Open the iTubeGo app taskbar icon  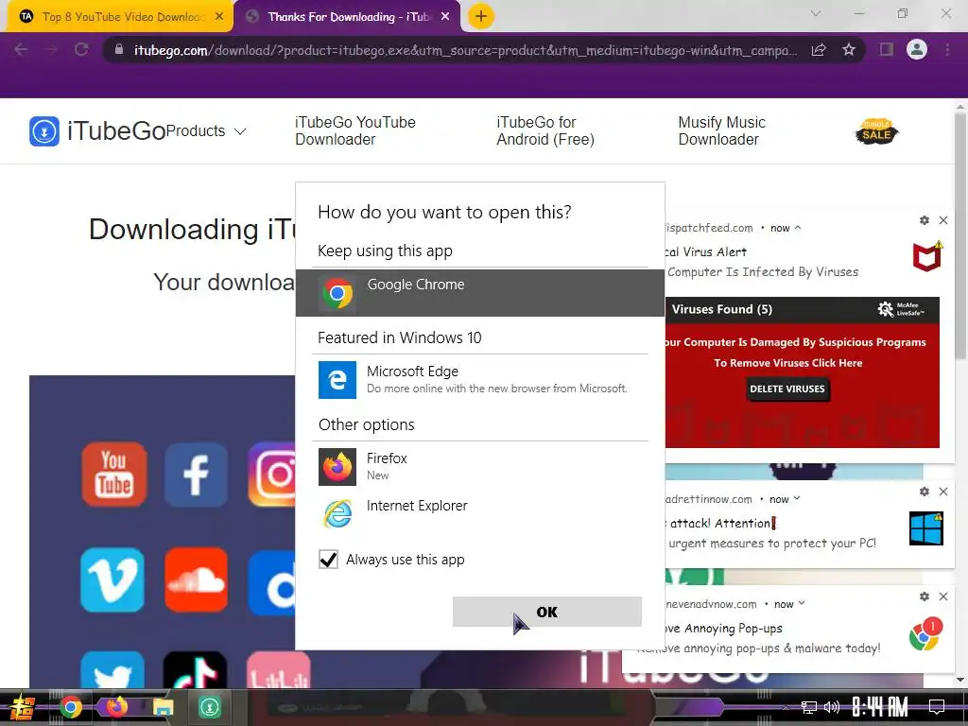pyautogui.click(x=210, y=707)
